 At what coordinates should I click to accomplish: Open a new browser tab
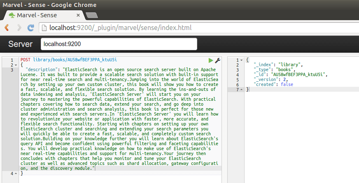91,15
